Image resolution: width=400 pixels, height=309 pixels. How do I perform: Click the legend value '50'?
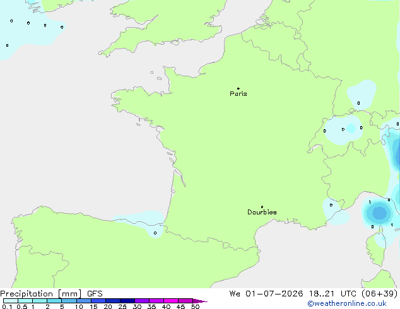(x=196, y=306)
